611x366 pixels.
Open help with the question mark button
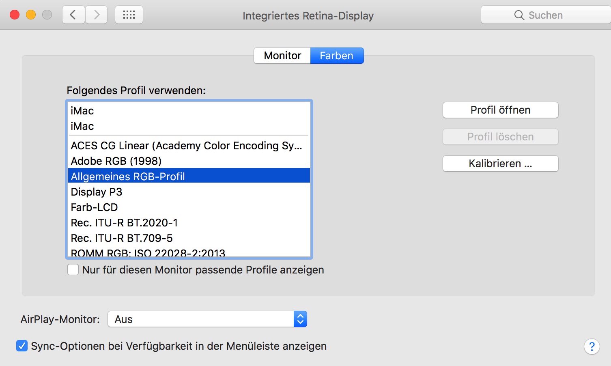click(x=592, y=347)
